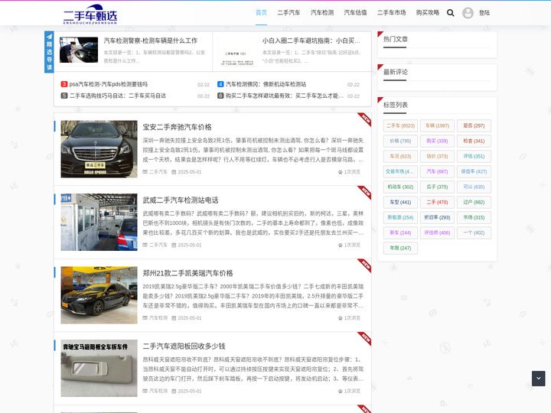Image resolution: width=551 pixels, height=413 pixels.
Task: Select tag 交易市场
Action: coord(400,172)
